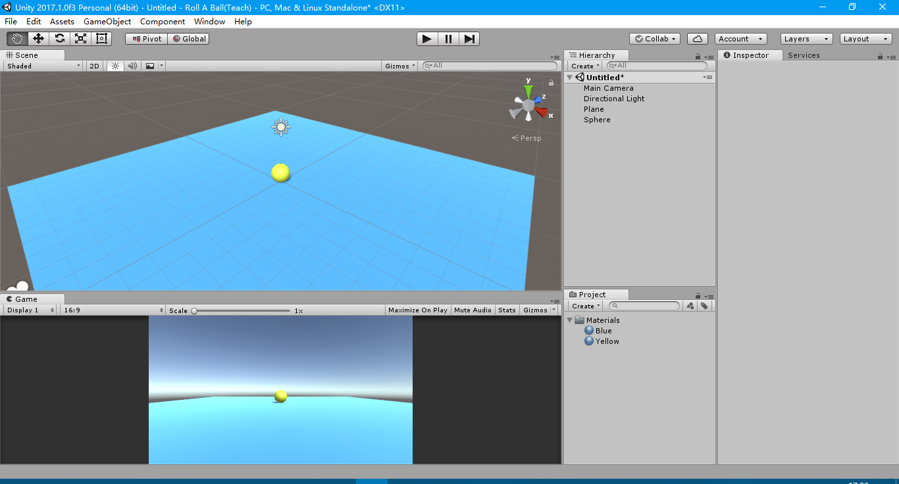The width and height of the screenshot is (899, 484).
Task: Collapse the Untitled scene hierarchy
Action: [x=570, y=78]
